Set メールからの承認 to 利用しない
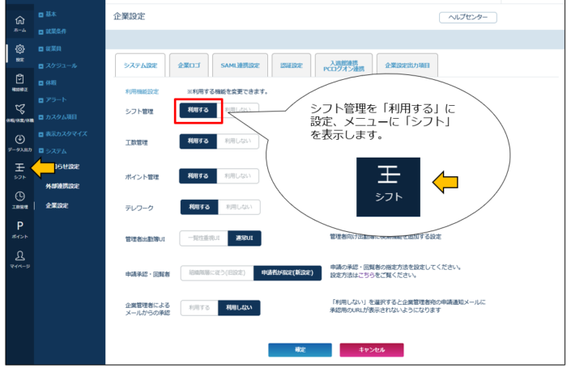This screenshot has height=371, width=571. 239,308
